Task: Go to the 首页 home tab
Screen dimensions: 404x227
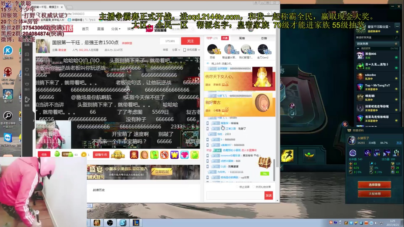Action: 85,29
